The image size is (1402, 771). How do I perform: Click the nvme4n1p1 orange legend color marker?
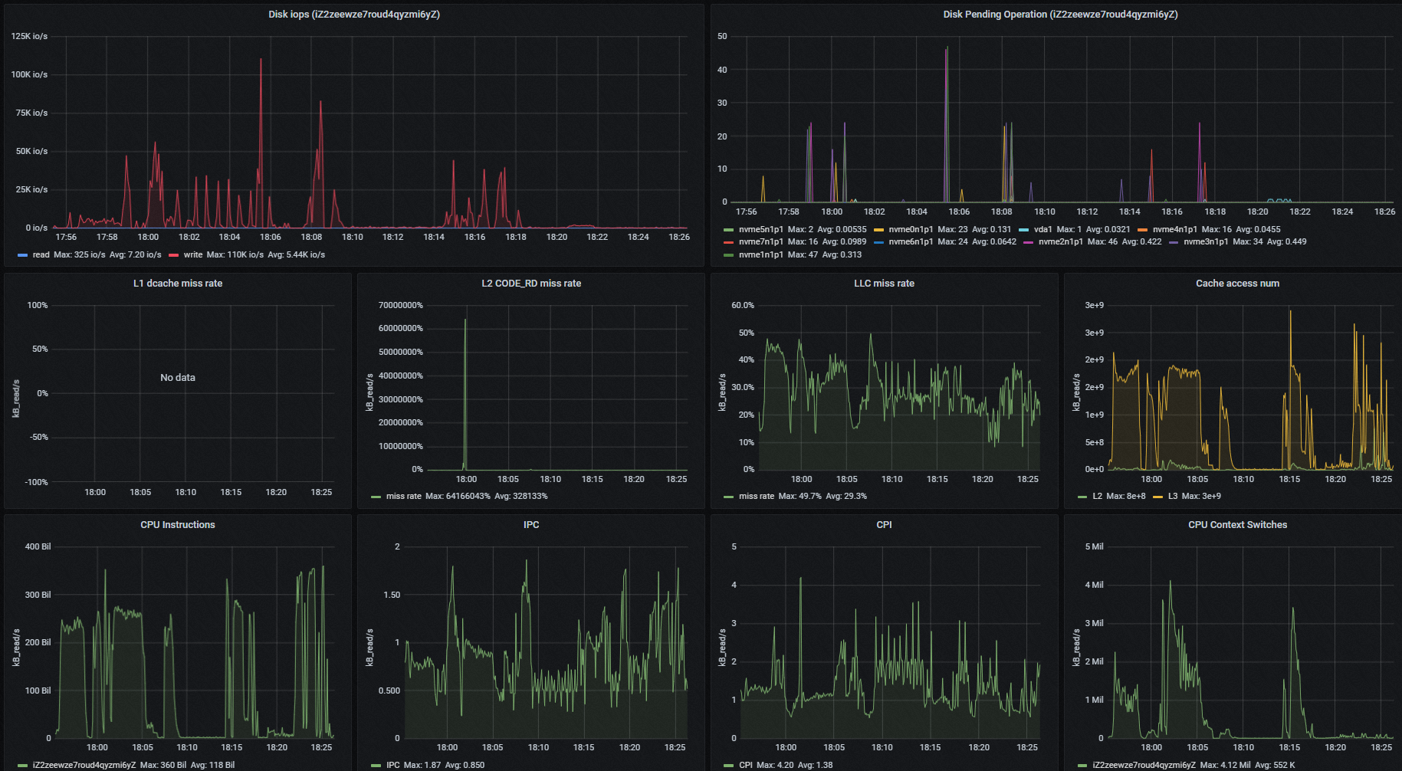click(x=1142, y=229)
